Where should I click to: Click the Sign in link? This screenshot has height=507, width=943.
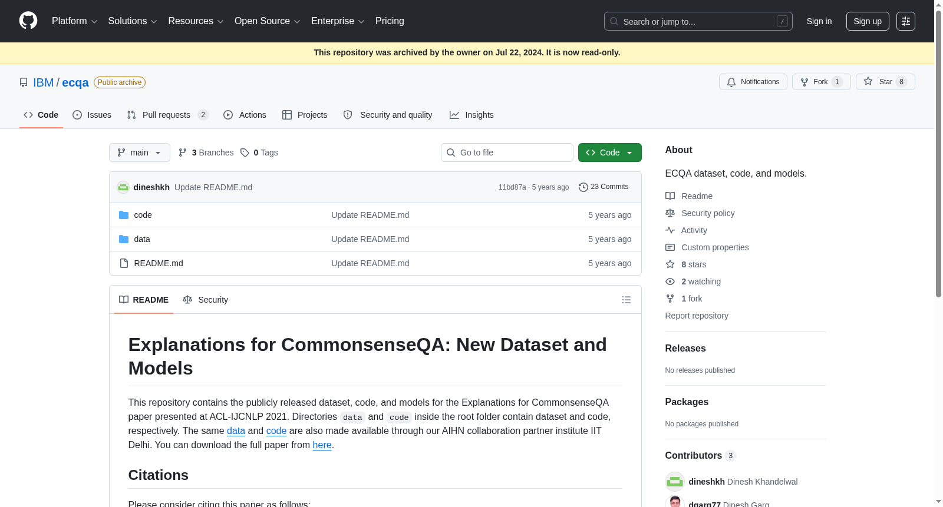click(819, 21)
